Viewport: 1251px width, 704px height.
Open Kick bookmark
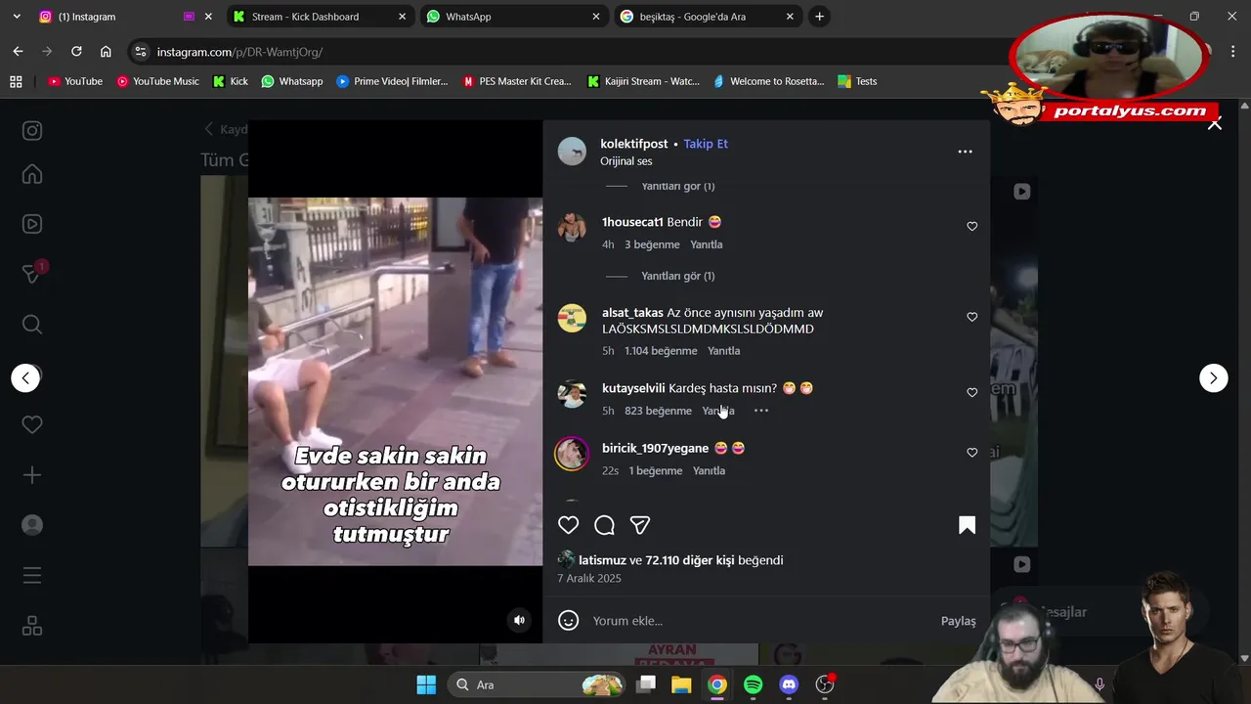pos(231,81)
